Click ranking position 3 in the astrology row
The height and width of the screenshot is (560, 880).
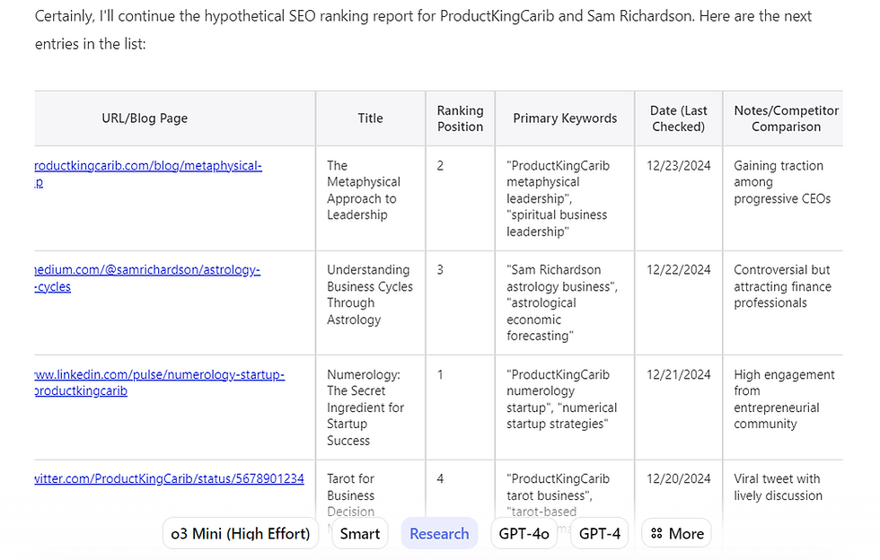[x=440, y=270]
